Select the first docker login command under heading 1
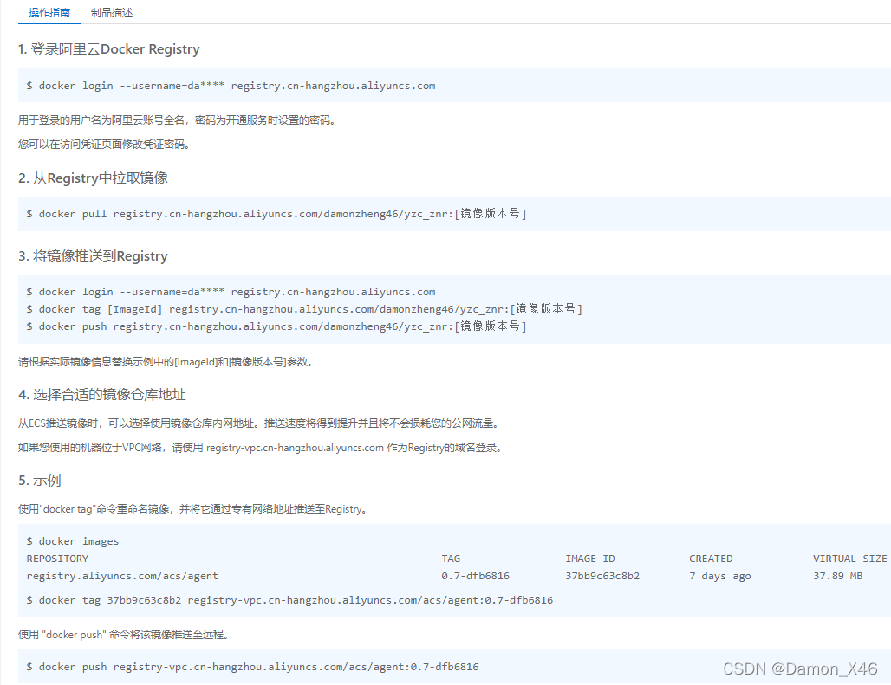The height and width of the screenshot is (685, 891). click(x=231, y=86)
